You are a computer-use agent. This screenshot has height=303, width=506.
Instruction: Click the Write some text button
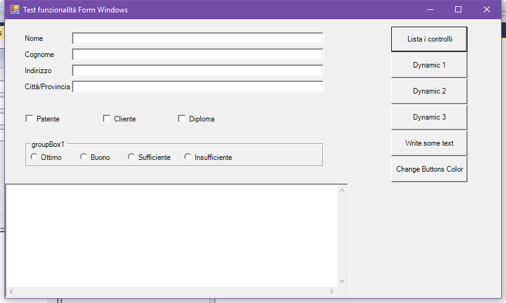tap(429, 143)
